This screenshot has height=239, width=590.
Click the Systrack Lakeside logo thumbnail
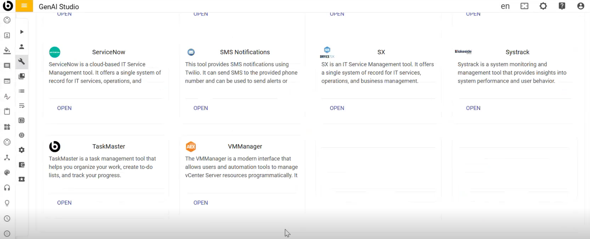coord(463,52)
